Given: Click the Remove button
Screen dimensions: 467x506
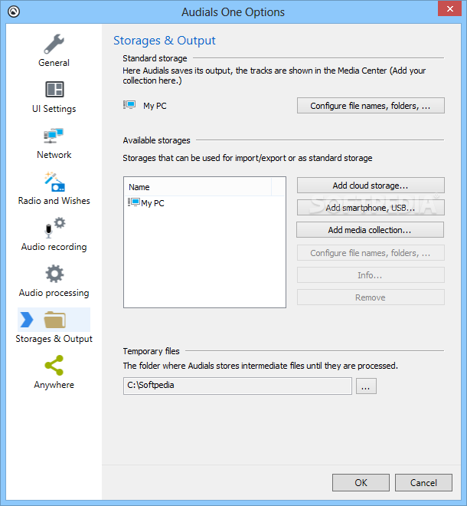Looking at the screenshot, I should click(x=371, y=297).
